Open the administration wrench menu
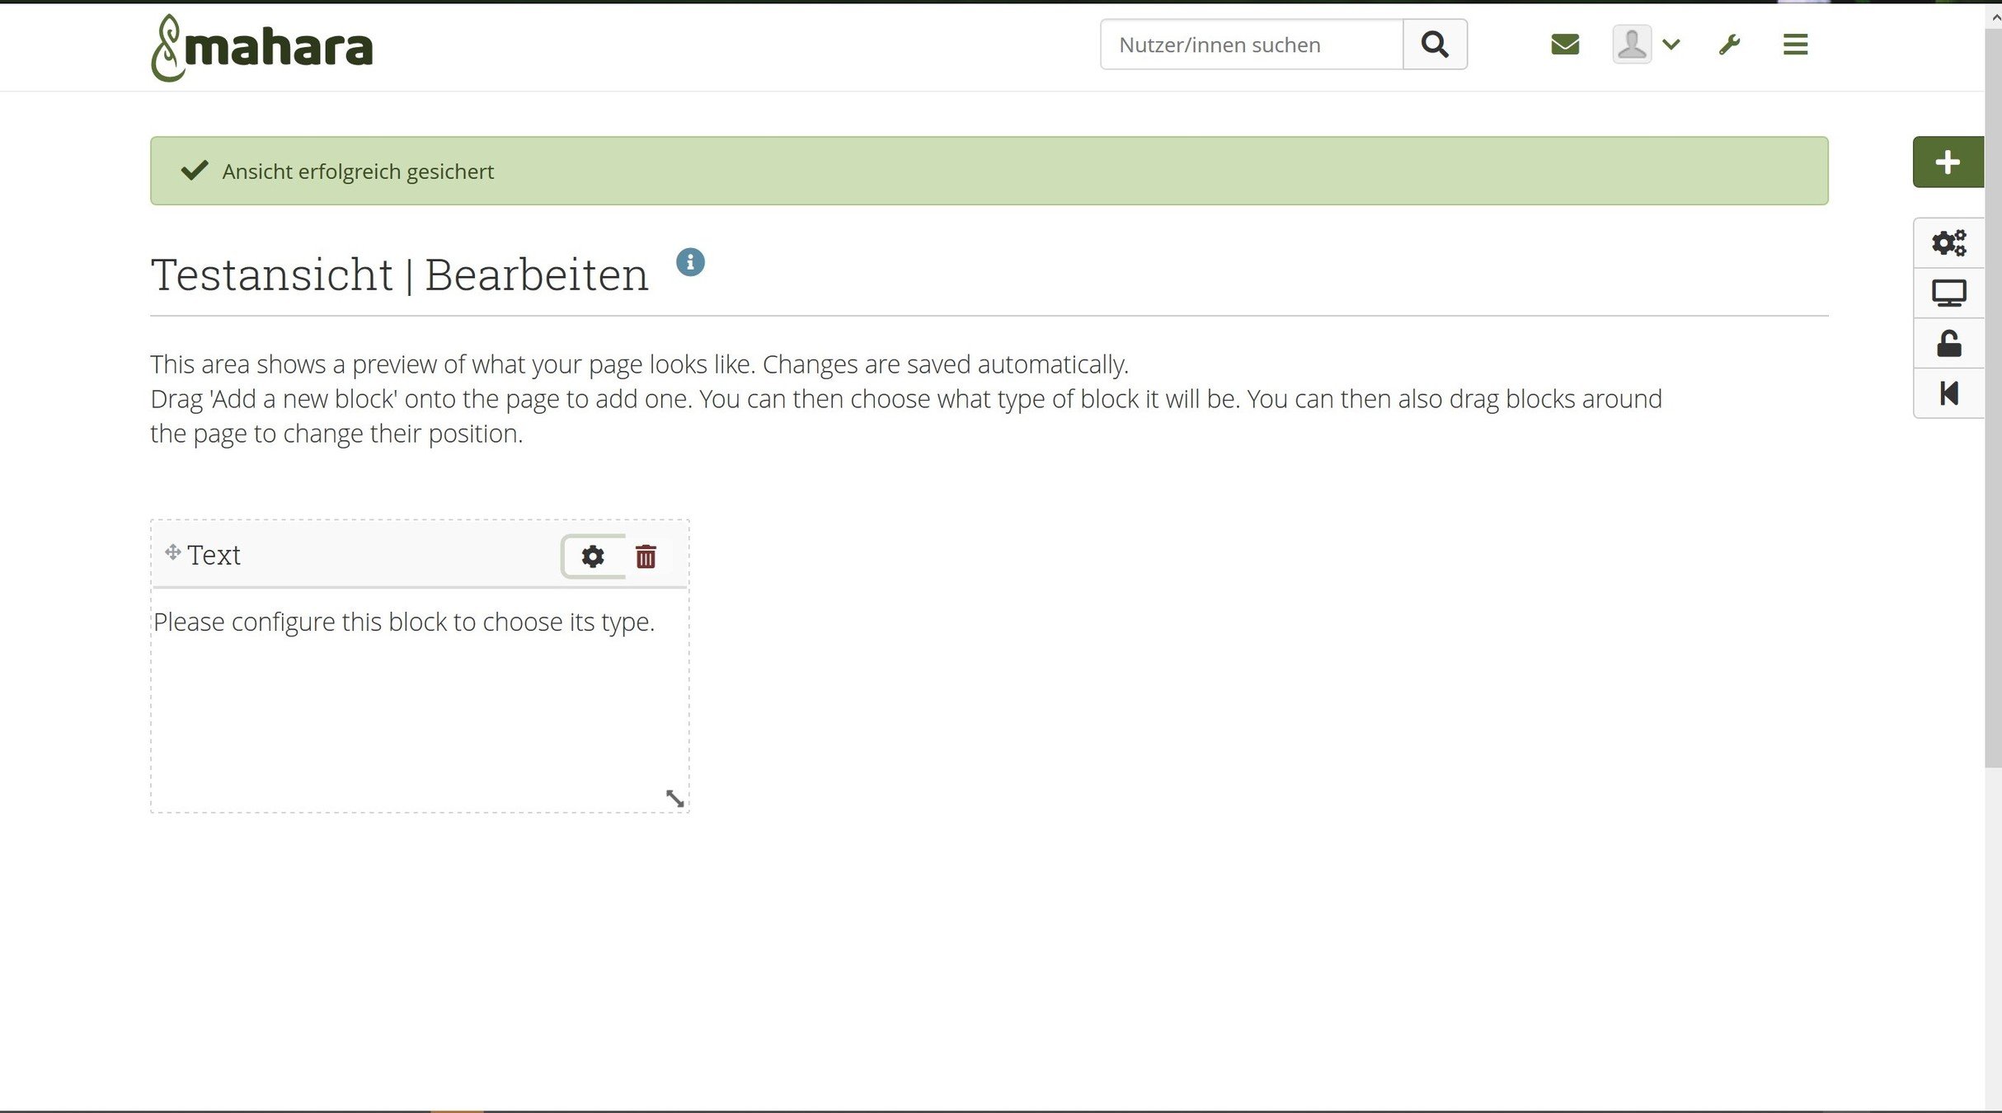 point(1729,45)
